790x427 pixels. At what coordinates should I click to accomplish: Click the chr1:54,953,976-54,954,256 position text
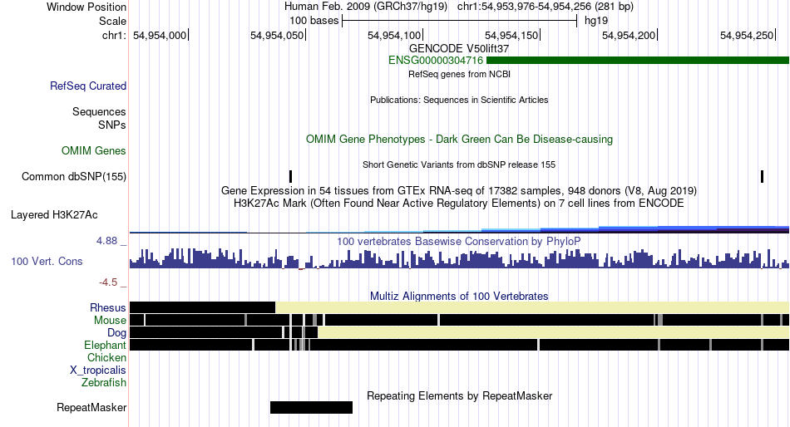tap(546, 7)
